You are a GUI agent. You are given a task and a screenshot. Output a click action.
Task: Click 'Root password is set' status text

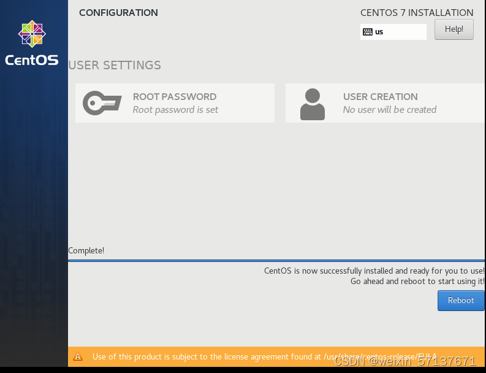pos(175,110)
